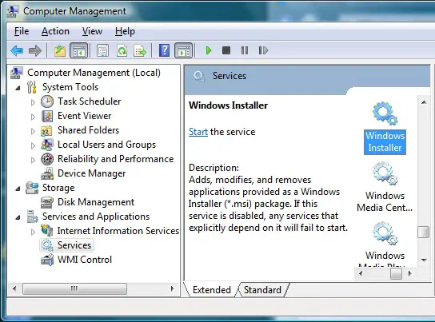
Task: Click services list horizontal scroll left arrow
Action: tap(361, 274)
